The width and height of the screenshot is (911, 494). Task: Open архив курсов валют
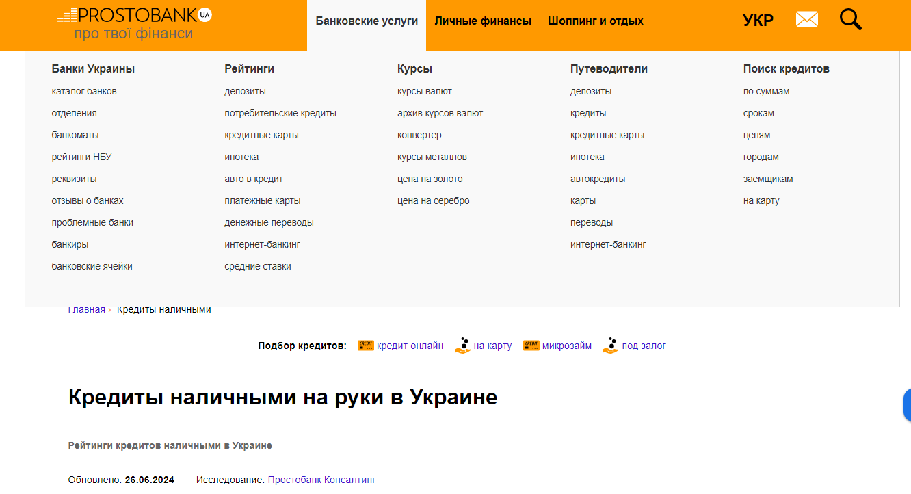pyautogui.click(x=440, y=113)
